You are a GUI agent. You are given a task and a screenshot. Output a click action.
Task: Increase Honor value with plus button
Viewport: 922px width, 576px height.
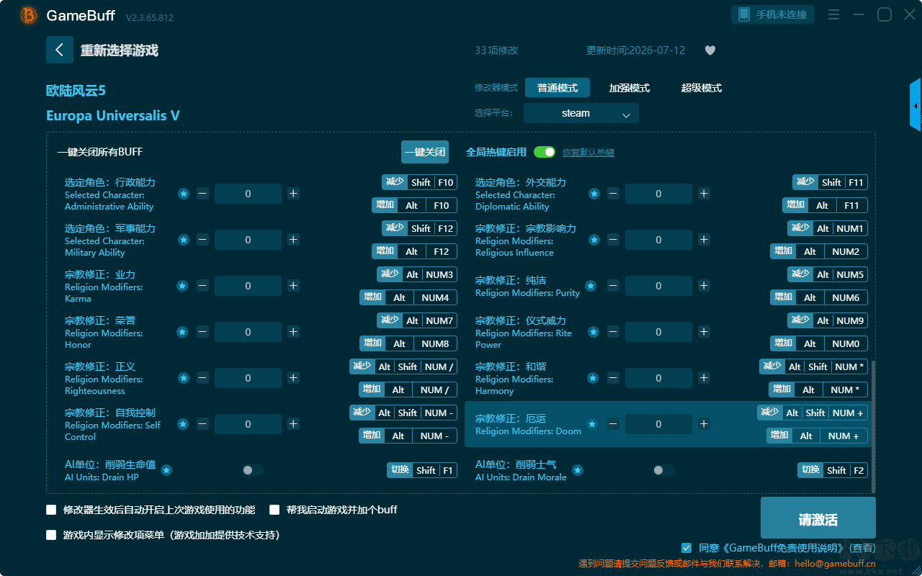293,332
